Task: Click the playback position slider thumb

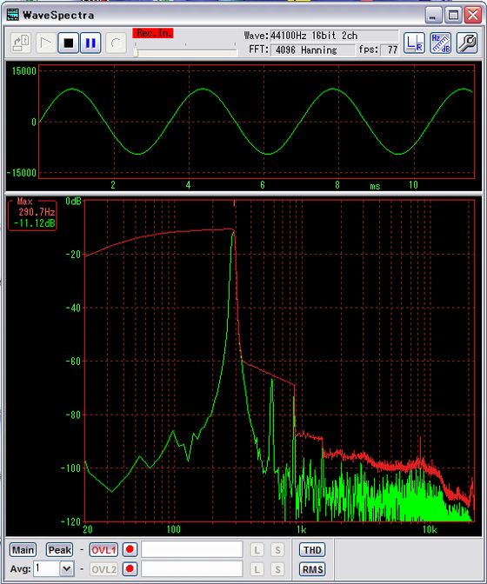Action: (136, 52)
